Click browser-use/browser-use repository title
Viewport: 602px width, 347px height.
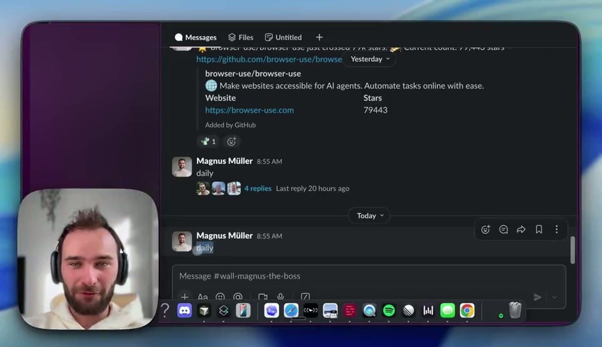[253, 74]
